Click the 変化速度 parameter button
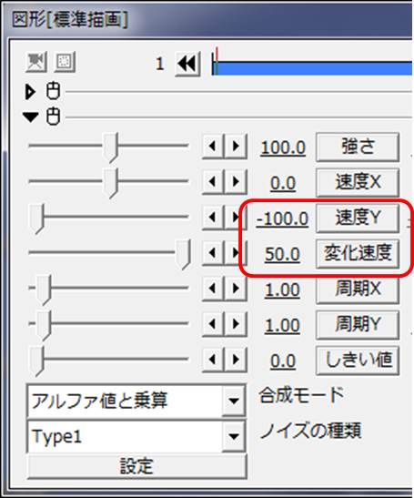The height and width of the screenshot is (498, 414). point(358,253)
